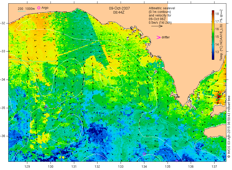Click the colorbar tick label 14
The image size is (232, 170).
click(x=217, y=44)
